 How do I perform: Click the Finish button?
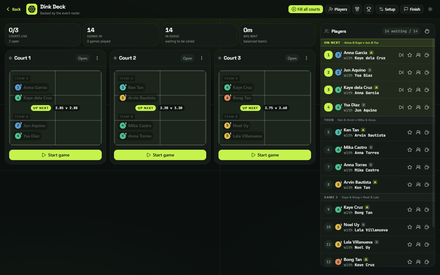(412, 9)
